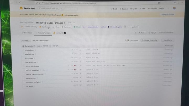Expand the Deploy dropdown
This screenshot has height=106, width=189.
pyautogui.click(x=152, y=33)
